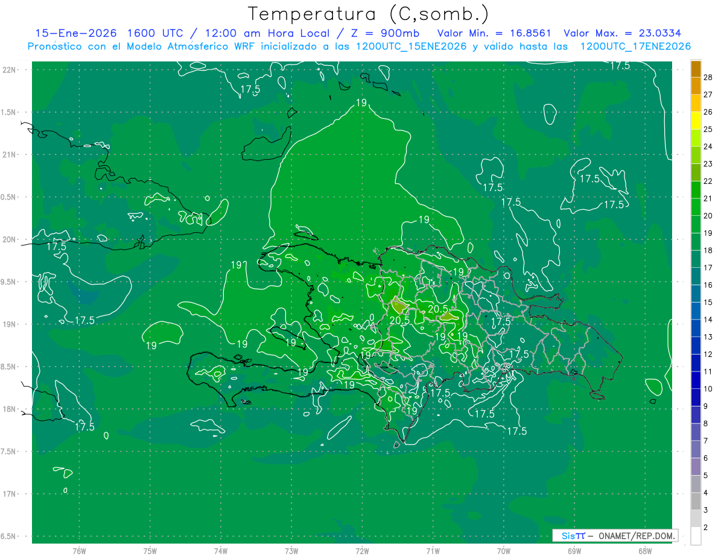This screenshot has height=559, width=724.
Task: Click the 22N latitude axis label
Action: [11, 70]
